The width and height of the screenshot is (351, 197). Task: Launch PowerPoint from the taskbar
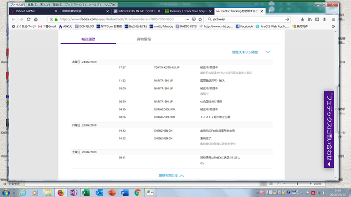tap(111, 192)
